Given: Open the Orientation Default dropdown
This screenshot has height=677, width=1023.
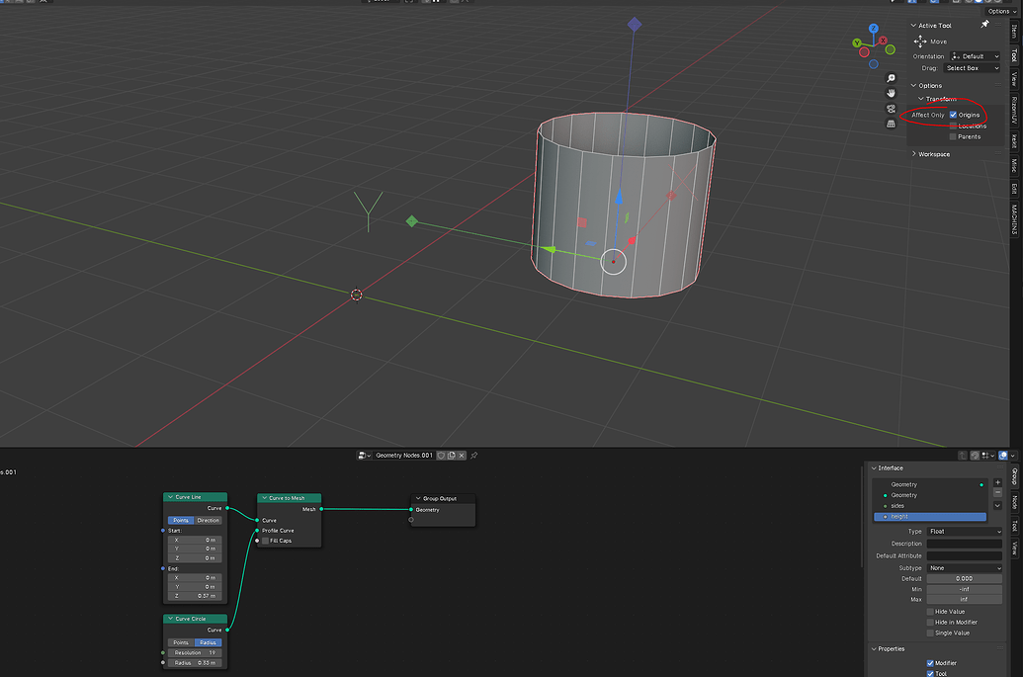Looking at the screenshot, I should [x=975, y=56].
